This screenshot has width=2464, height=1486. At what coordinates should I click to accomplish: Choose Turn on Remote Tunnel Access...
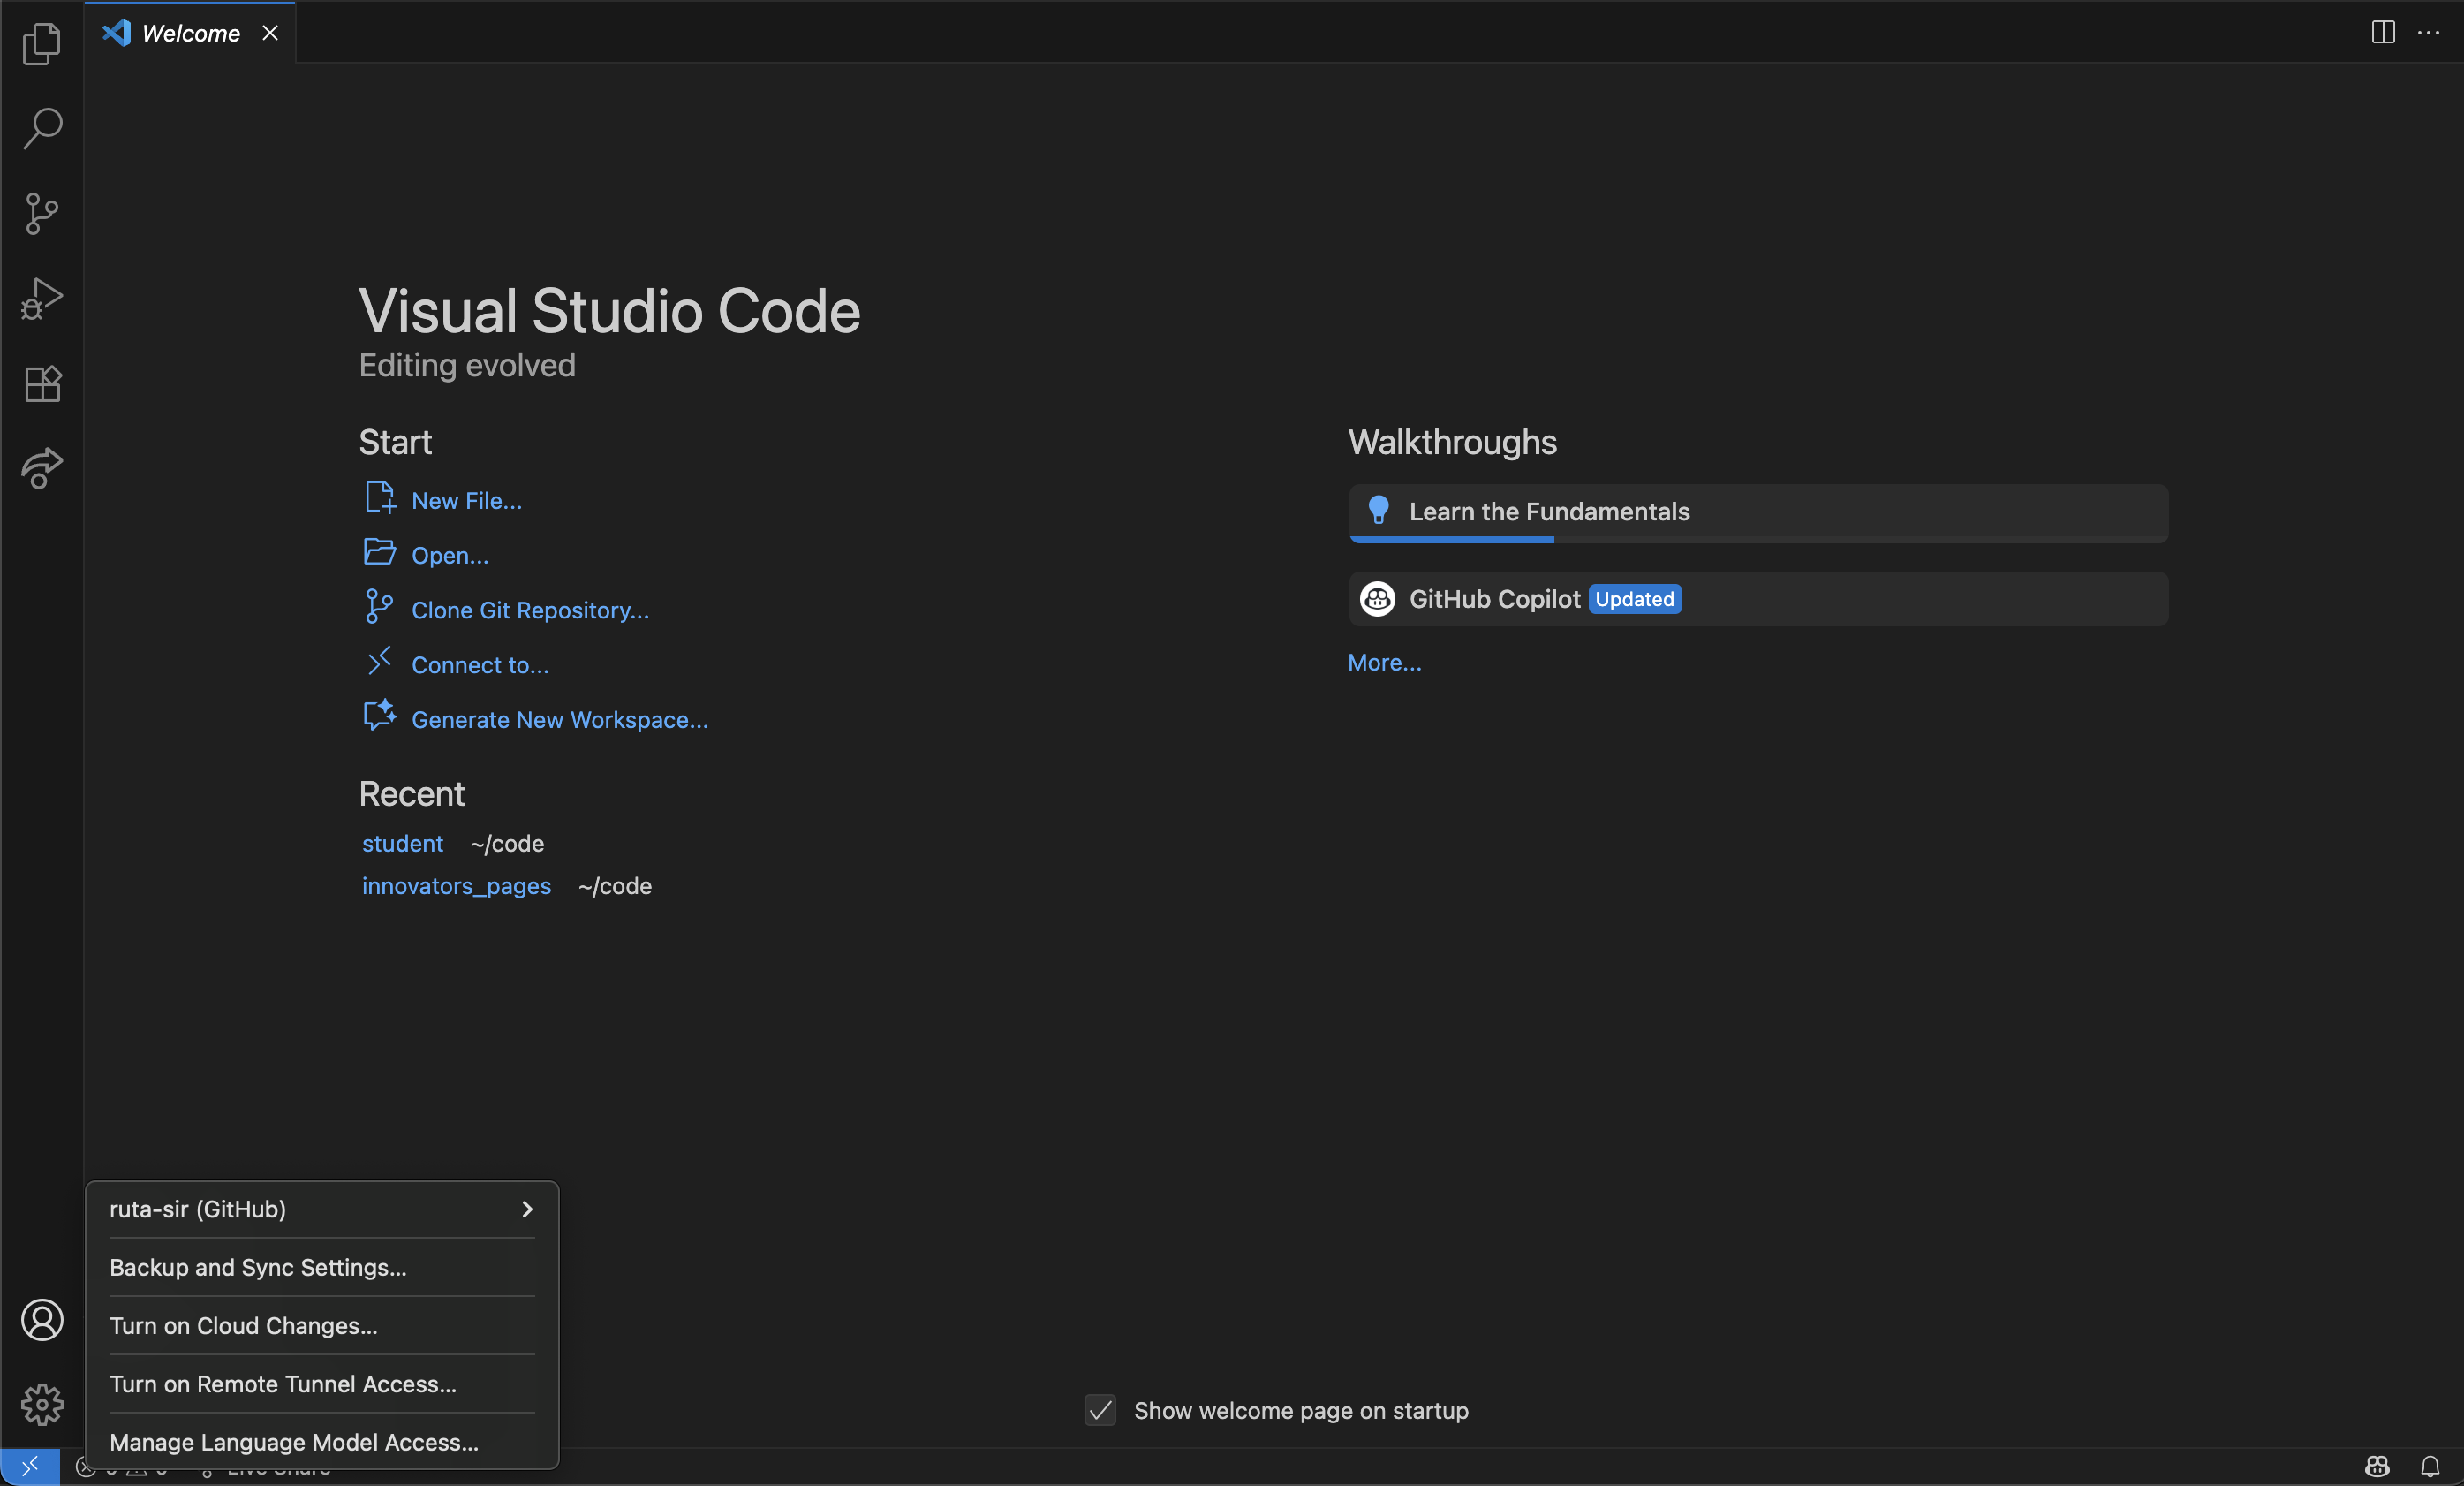click(322, 1384)
